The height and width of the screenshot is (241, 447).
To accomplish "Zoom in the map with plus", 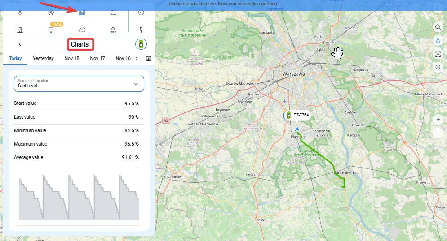I will (x=438, y=120).
